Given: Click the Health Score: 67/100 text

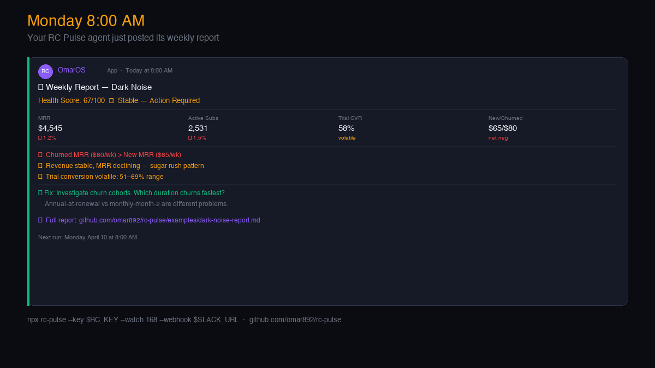Looking at the screenshot, I should 72,101.
